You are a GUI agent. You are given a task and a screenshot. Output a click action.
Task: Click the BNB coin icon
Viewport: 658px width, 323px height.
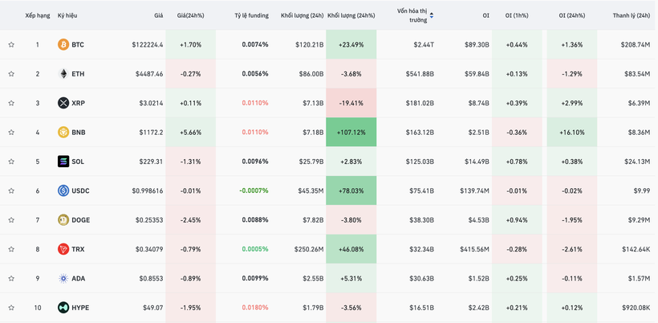(x=63, y=133)
